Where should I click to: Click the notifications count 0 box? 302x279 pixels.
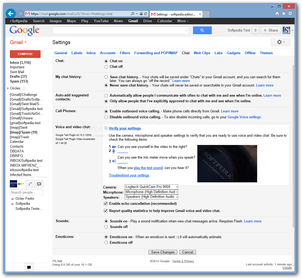(255, 30)
